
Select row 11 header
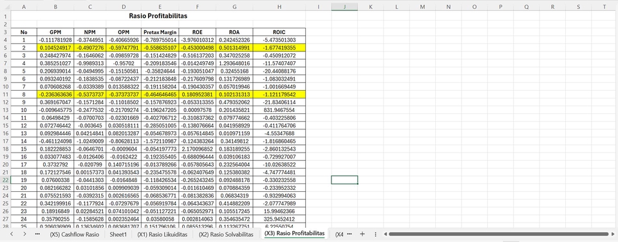pyautogui.click(x=6, y=95)
